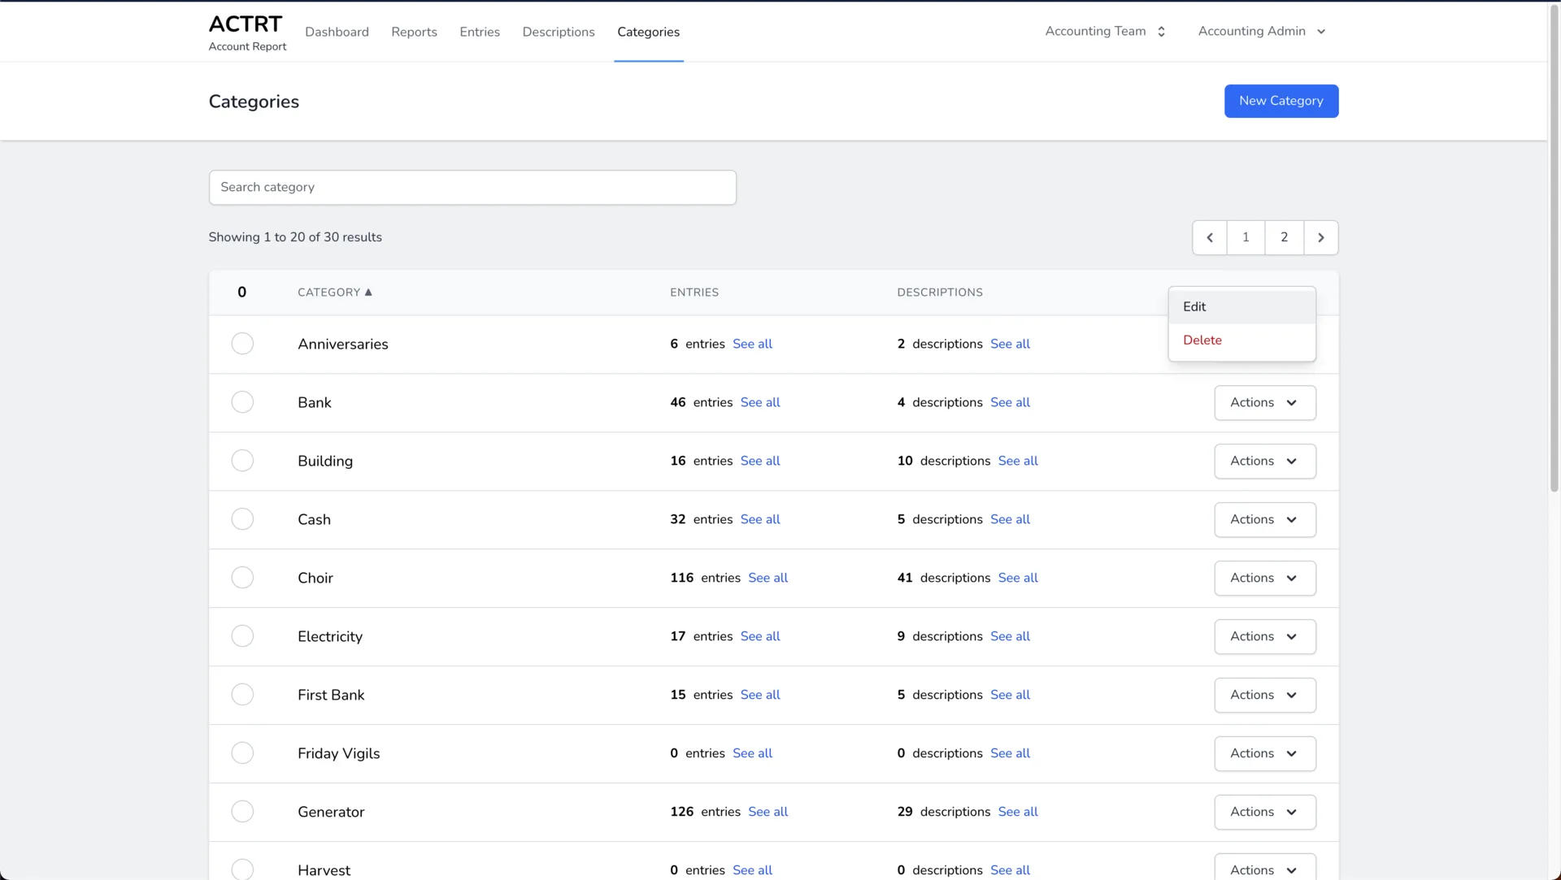The height and width of the screenshot is (880, 1561).
Task: Open the Dashboard nav tab
Action: coord(337,32)
